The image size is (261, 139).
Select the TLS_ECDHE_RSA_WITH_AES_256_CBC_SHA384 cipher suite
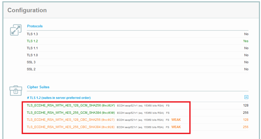[64, 127]
